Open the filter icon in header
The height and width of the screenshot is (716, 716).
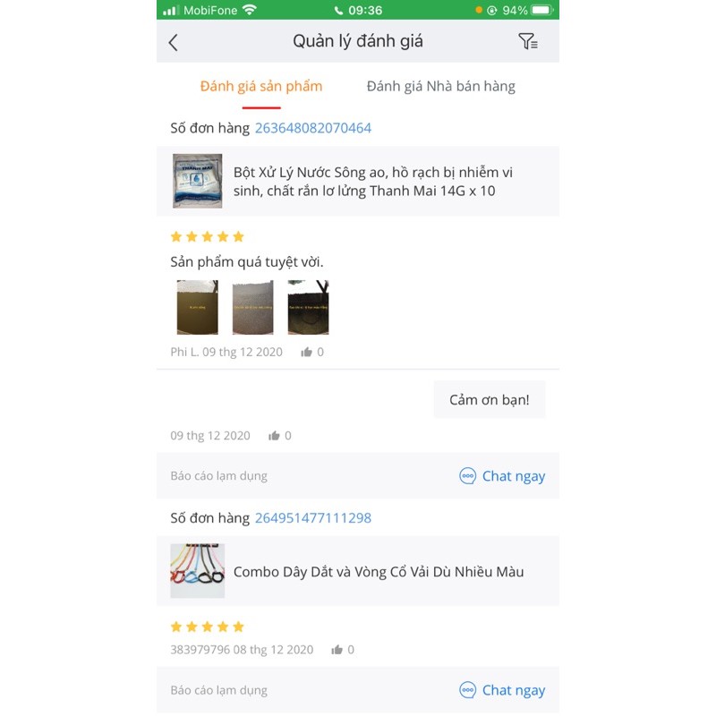[527, 41]
